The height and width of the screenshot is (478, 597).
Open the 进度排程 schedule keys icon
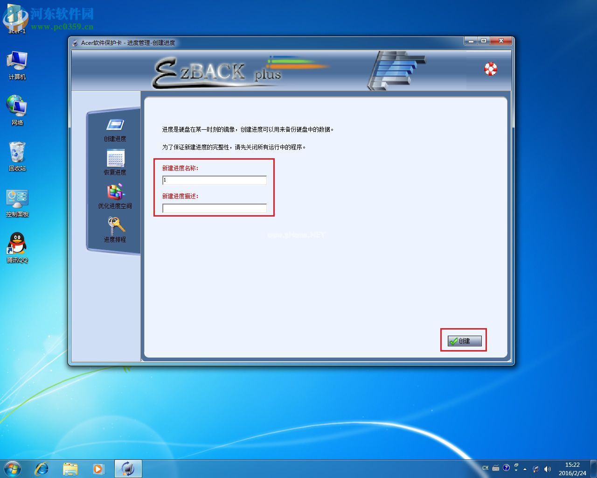pyautogui.click(x=115, y=226)
